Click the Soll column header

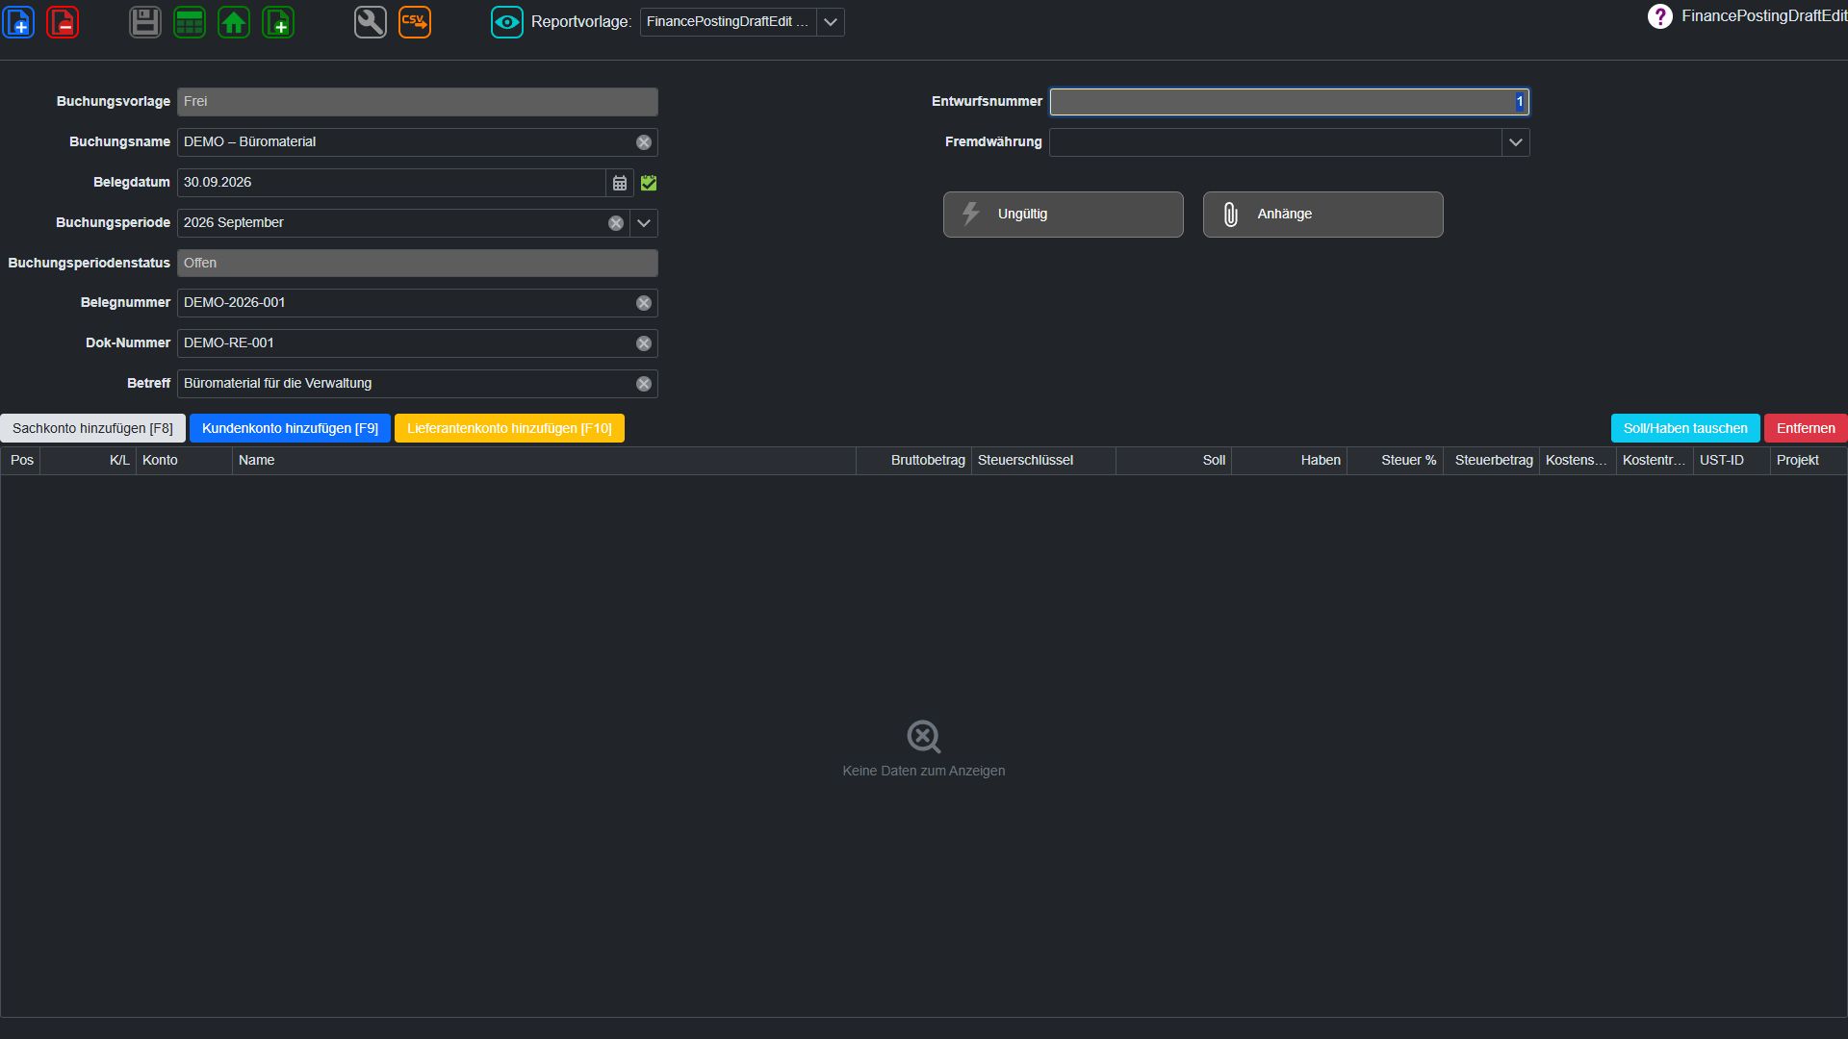1173,461
